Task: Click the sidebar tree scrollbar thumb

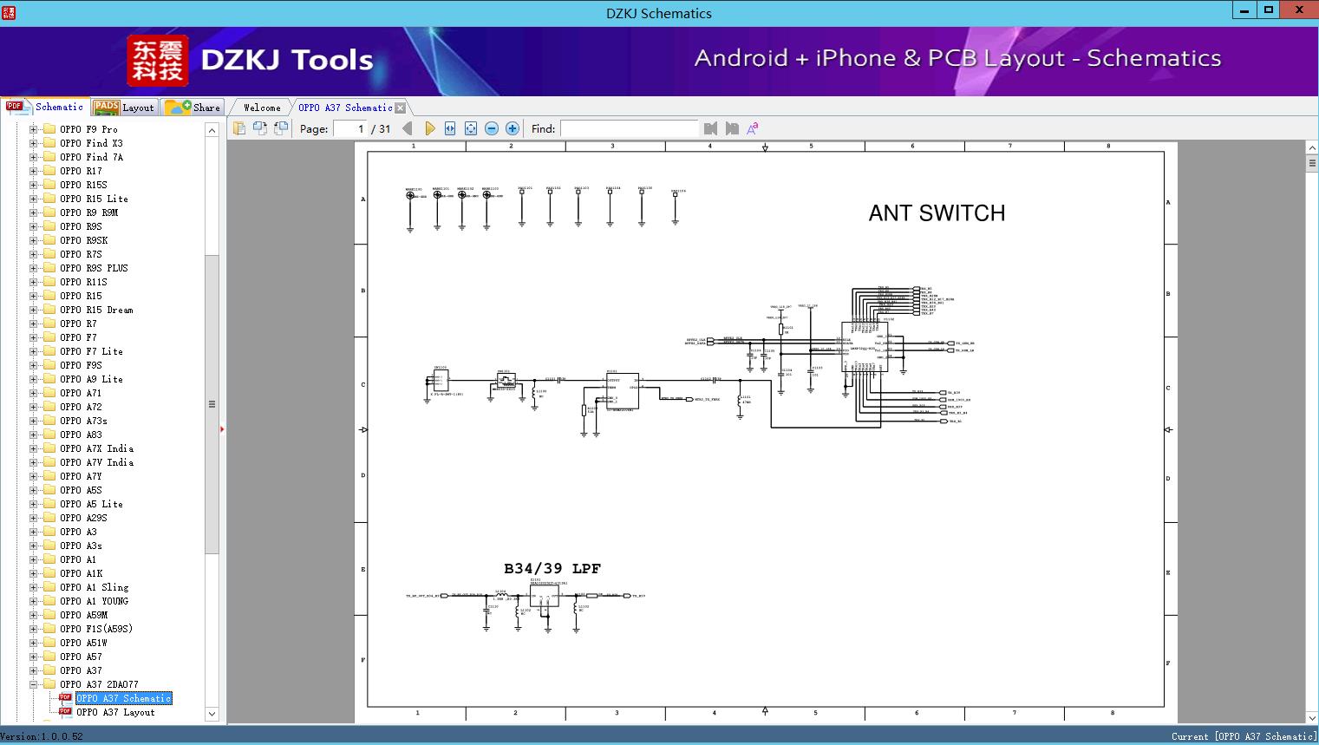Action: tap(212, 404)
